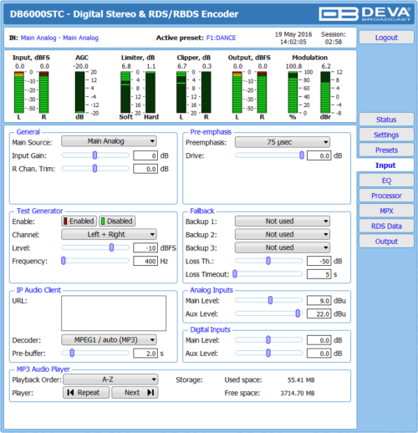This screenshot has width=418, height=433.
Task: Expand the Backup 3 dropdown
Action: click(283, 247)
